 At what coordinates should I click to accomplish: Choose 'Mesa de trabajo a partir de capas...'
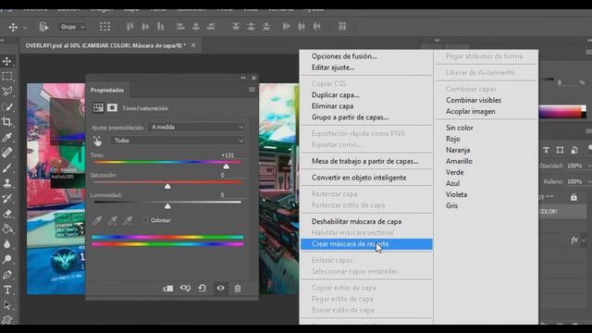[364, 161]
